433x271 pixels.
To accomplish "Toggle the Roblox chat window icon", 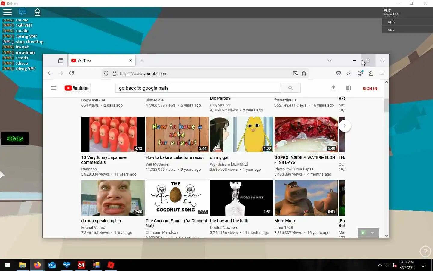I will point(23,12).
